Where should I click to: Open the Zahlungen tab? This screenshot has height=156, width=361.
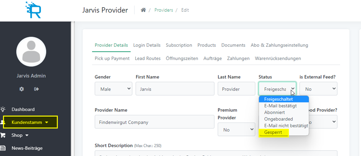coord(238,59)
